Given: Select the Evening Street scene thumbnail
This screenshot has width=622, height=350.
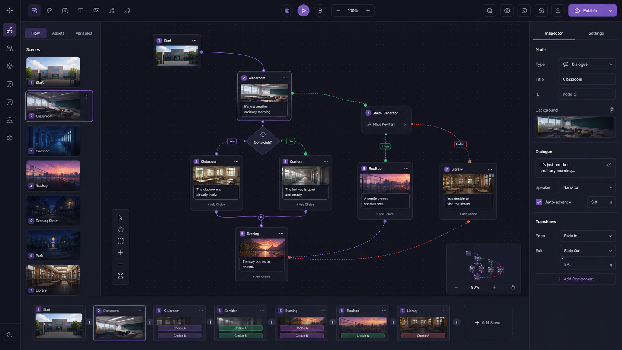Looking at the screenshot, I should click(x=53, y=211).
